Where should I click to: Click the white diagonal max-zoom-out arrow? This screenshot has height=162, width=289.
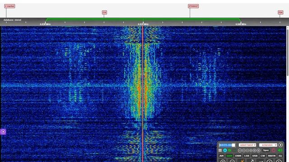pos(252,161)
